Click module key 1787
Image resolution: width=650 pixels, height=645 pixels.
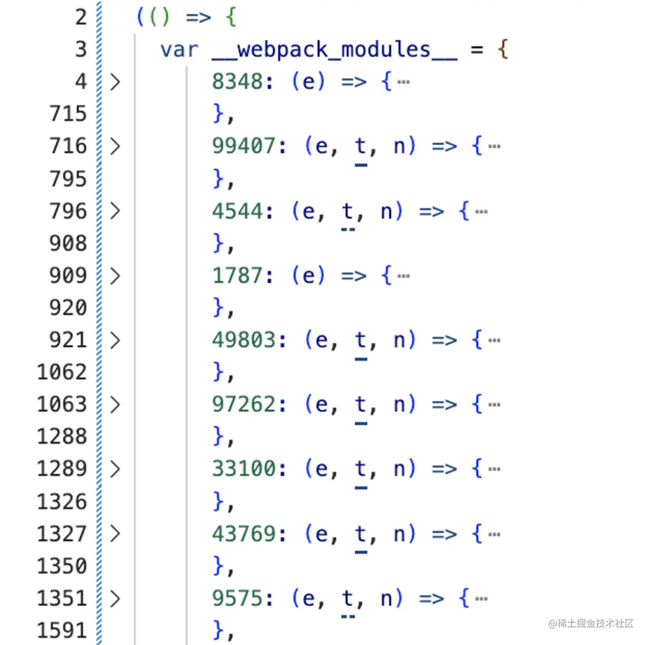(x=237, y=276)
